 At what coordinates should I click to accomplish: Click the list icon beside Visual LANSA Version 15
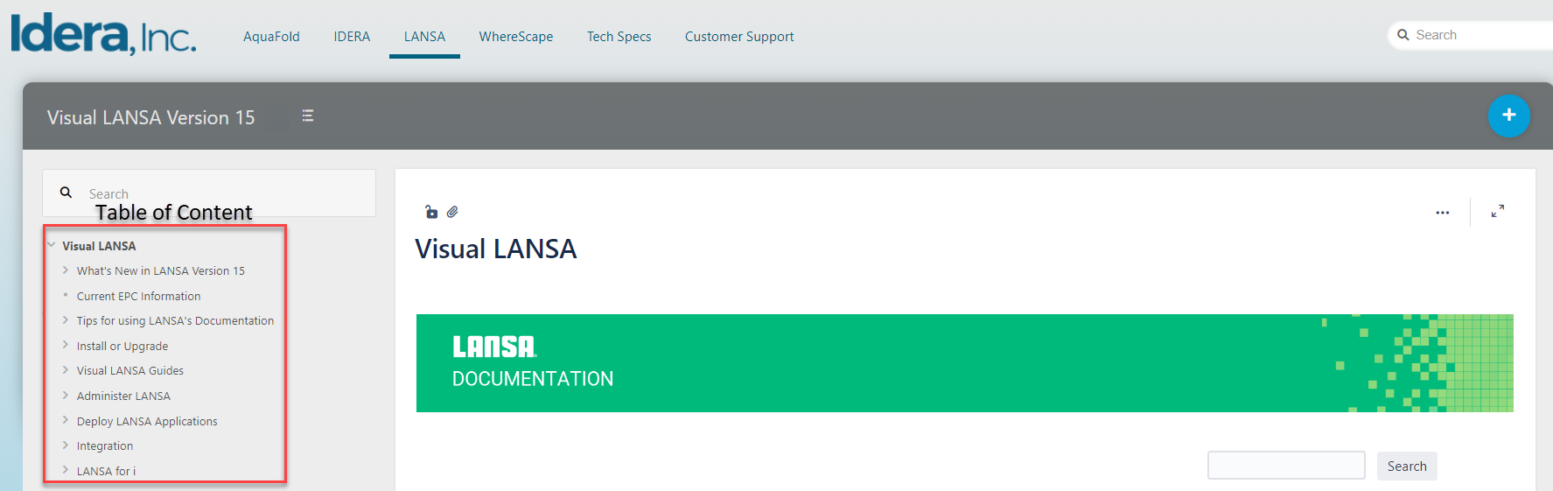click(x=308, y=116)
